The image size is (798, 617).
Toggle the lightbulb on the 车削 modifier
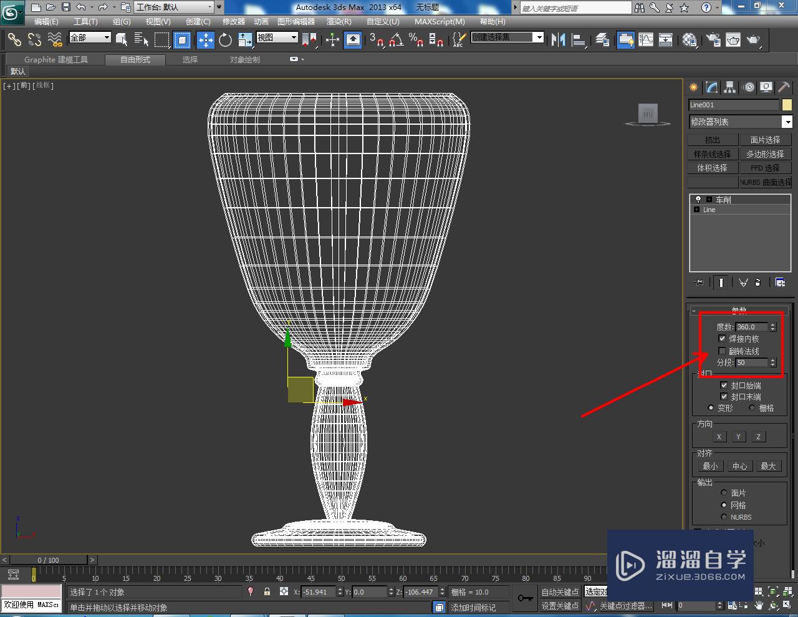coord(698,200)
